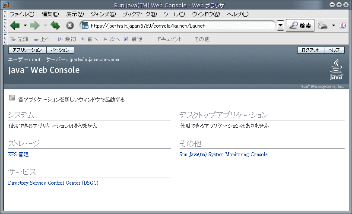The image size is (352, 214).
Task: Open the Back history dropdown arrow
Action: [x=25, y=25]
